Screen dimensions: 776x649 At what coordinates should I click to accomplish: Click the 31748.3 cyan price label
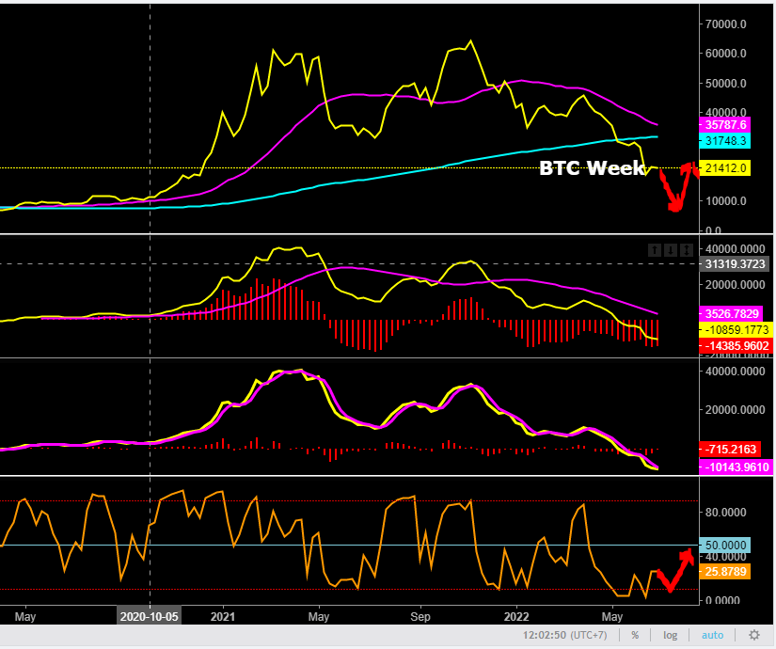click(x=725, y=140)
